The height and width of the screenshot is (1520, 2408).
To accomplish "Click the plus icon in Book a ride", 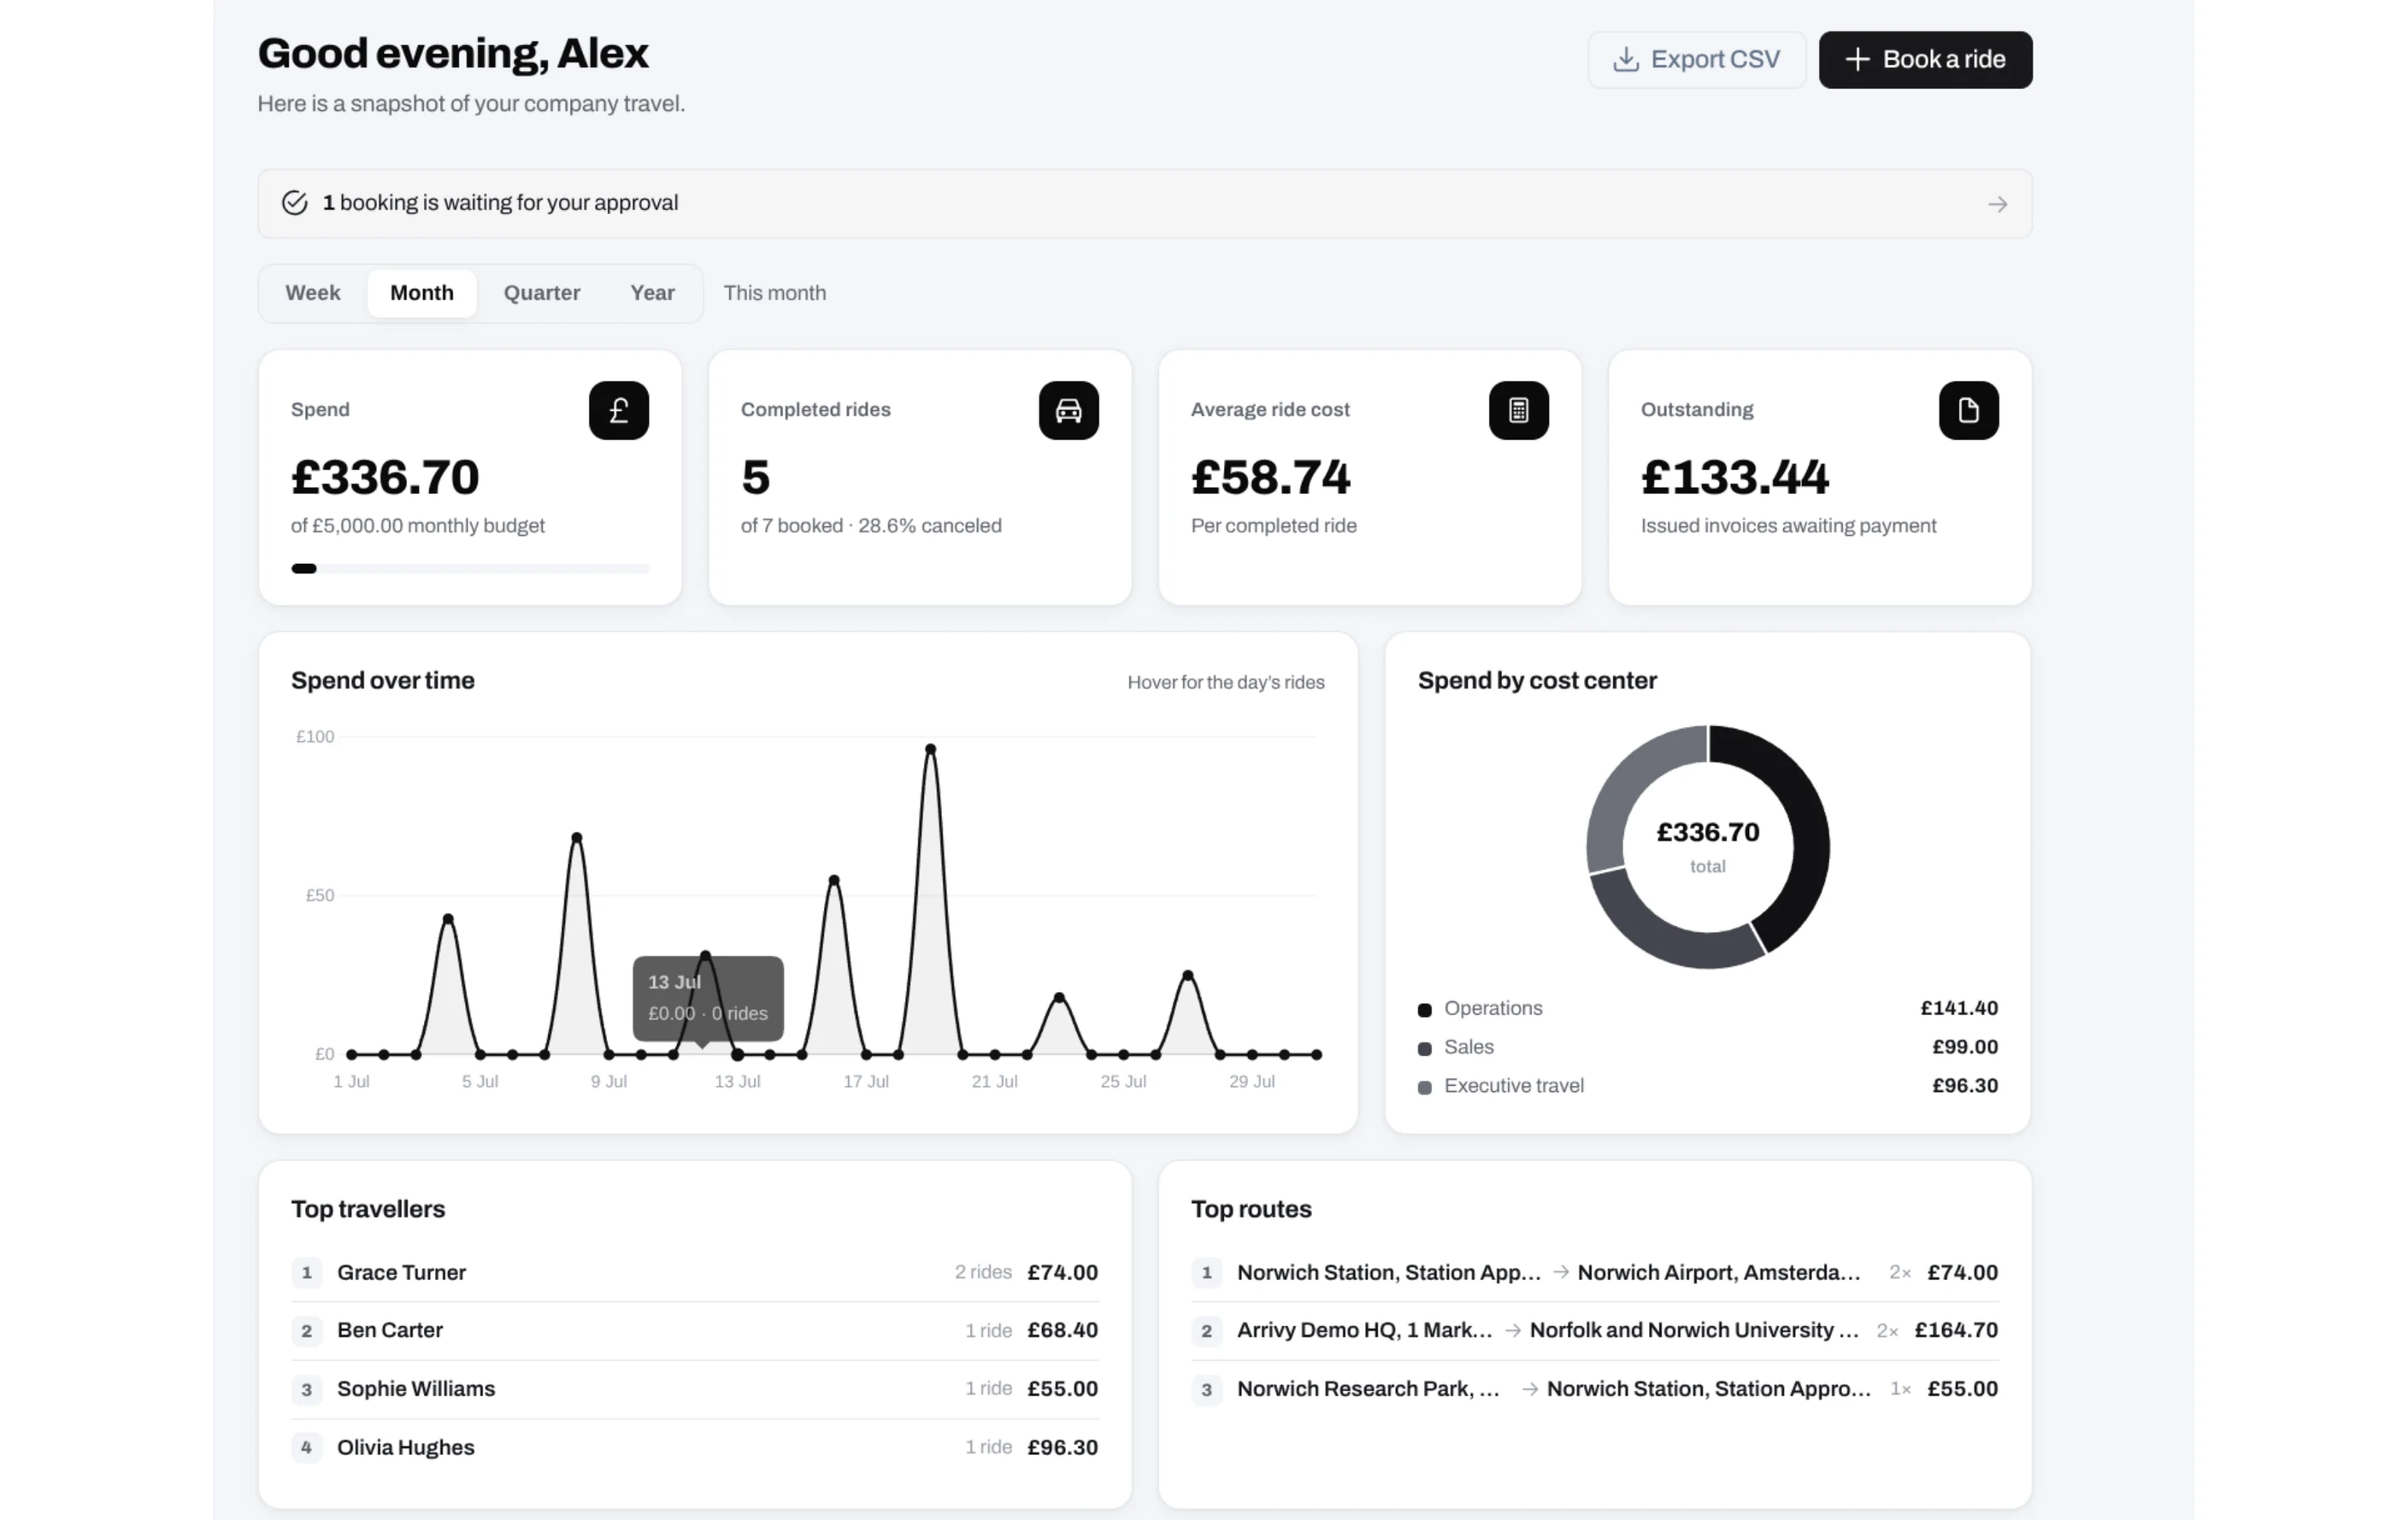I will [1857, 60].
